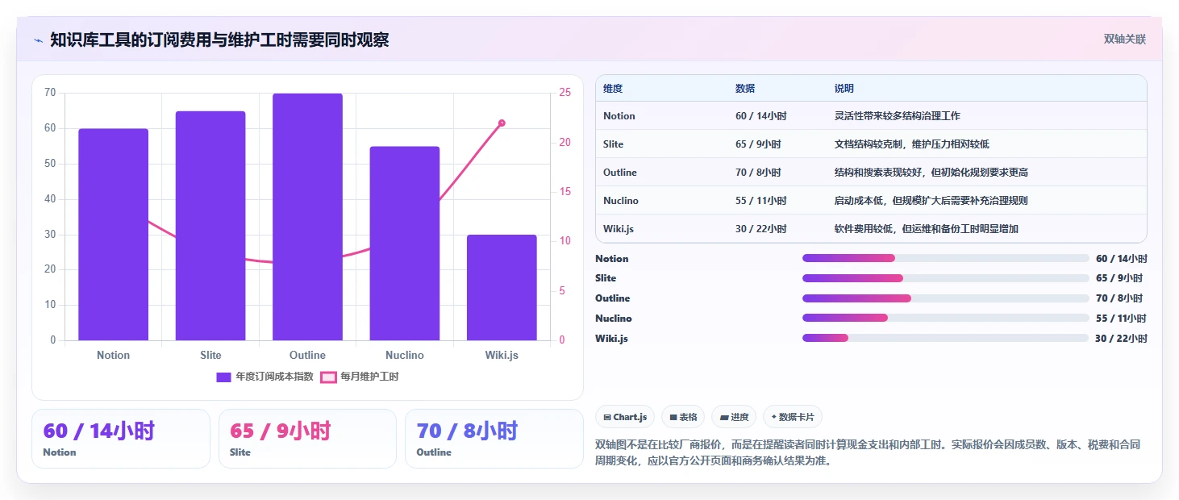Click the Outline x-axis label
Image resolution: width=1179 pixels, height=500 pixels.
307,355
